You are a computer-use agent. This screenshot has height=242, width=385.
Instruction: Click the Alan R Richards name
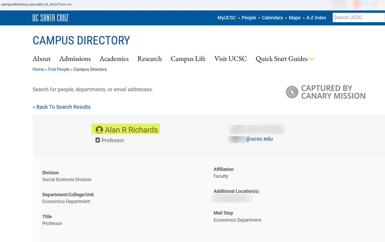131,130
